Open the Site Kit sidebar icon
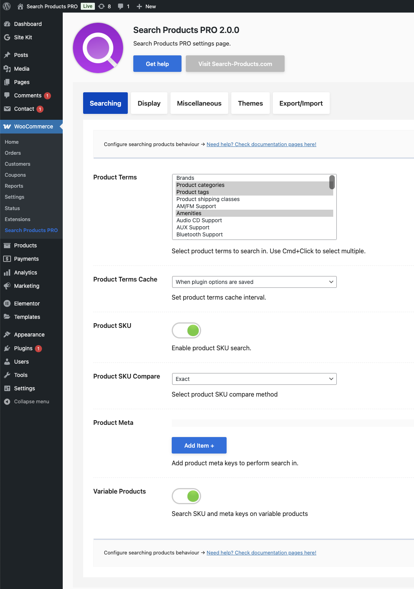This screenshot has height=589, width=414. pos(7,37)
